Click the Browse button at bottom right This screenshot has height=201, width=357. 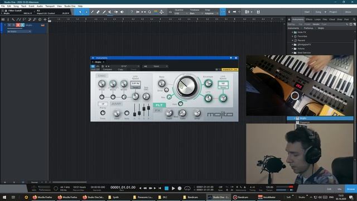click(351, 189)
